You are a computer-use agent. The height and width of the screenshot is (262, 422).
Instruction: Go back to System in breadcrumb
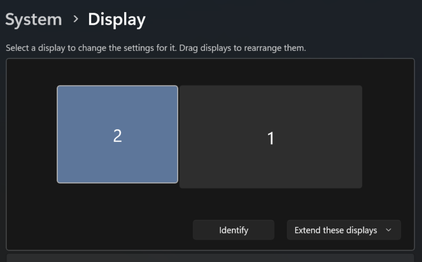pos(34,20)
